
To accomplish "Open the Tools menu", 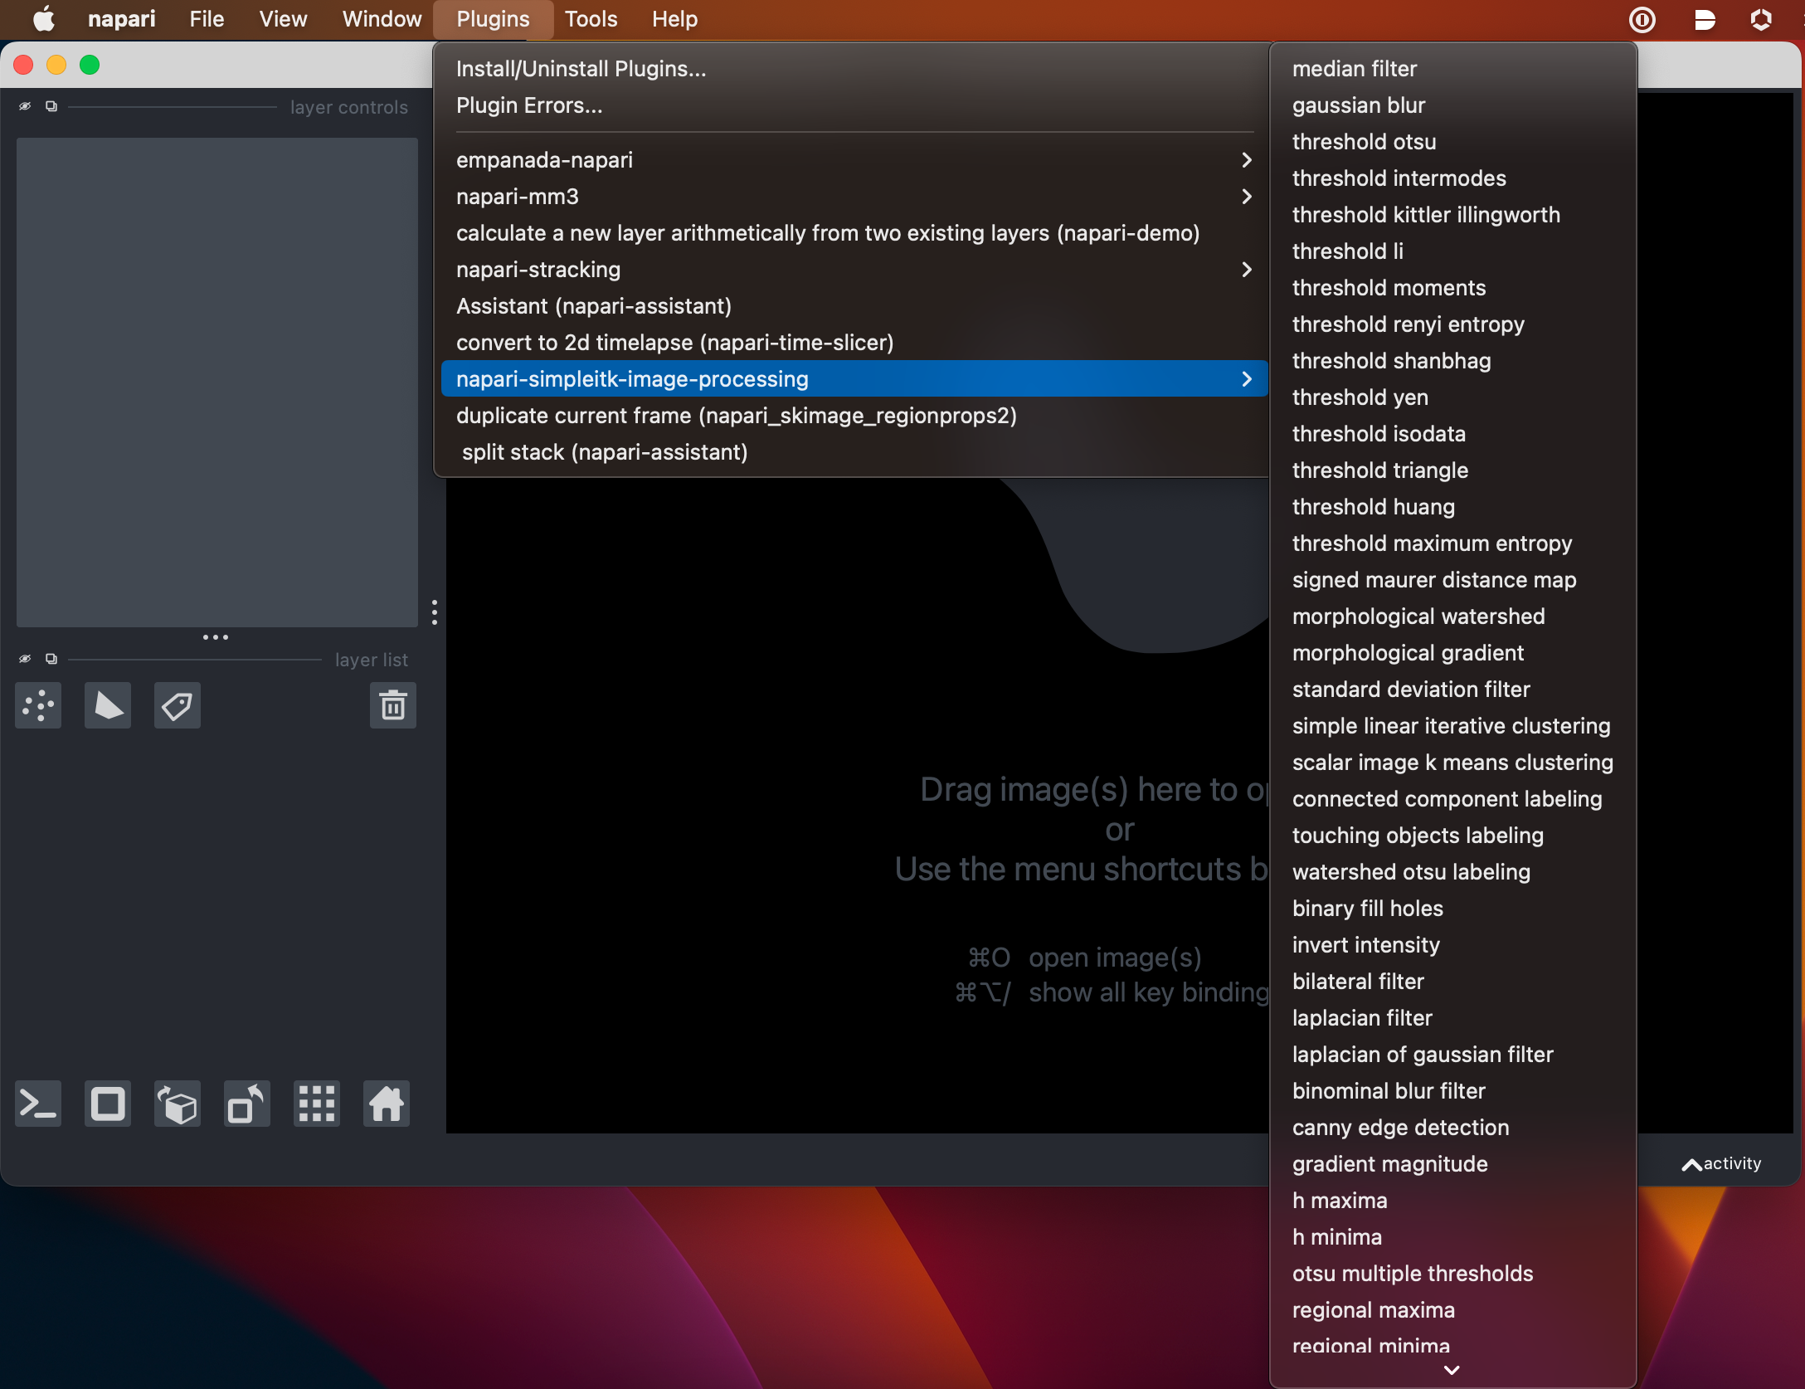I will [x=590, y=18].
